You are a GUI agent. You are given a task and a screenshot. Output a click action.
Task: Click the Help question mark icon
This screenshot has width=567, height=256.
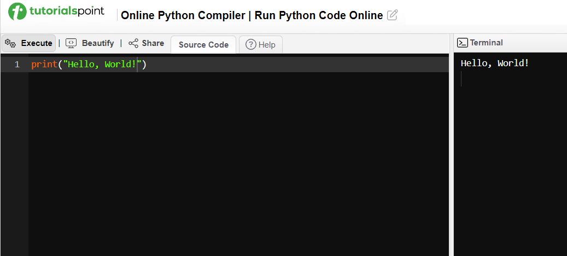(251, 44)
